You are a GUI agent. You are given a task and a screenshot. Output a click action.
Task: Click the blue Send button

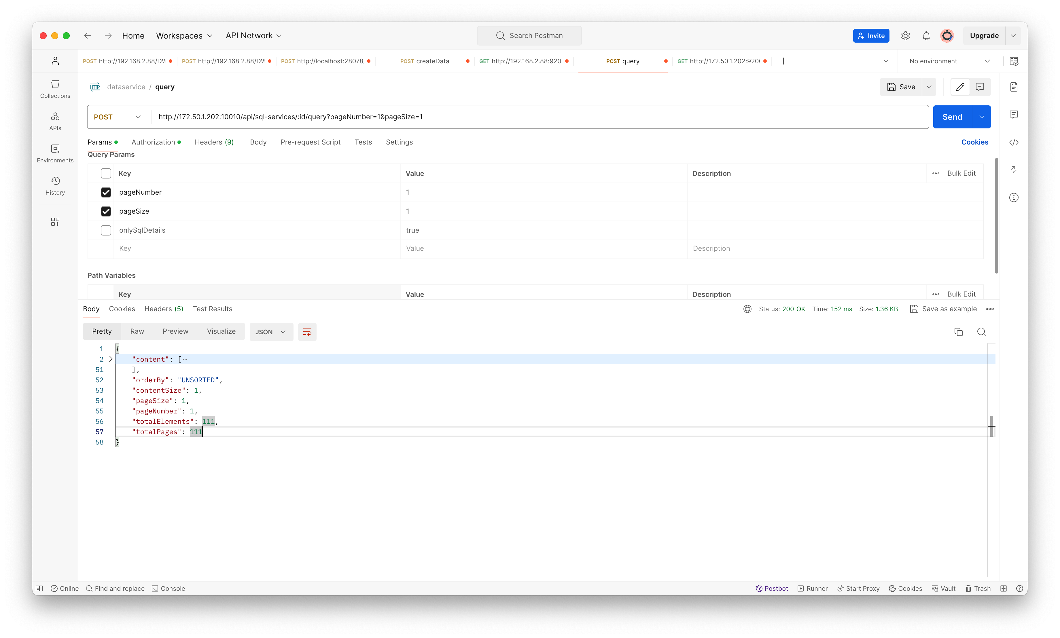click(952, 117)
